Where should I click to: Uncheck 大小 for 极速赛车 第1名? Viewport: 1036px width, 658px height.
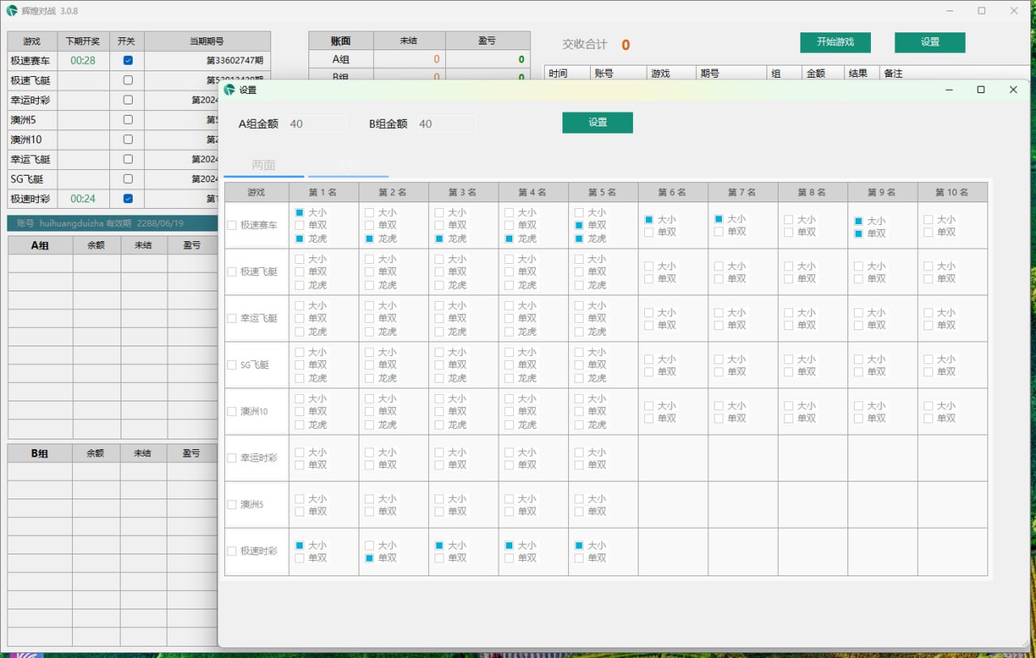(299, 212)
